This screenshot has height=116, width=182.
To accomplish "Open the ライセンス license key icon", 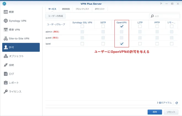I will 6,91.
